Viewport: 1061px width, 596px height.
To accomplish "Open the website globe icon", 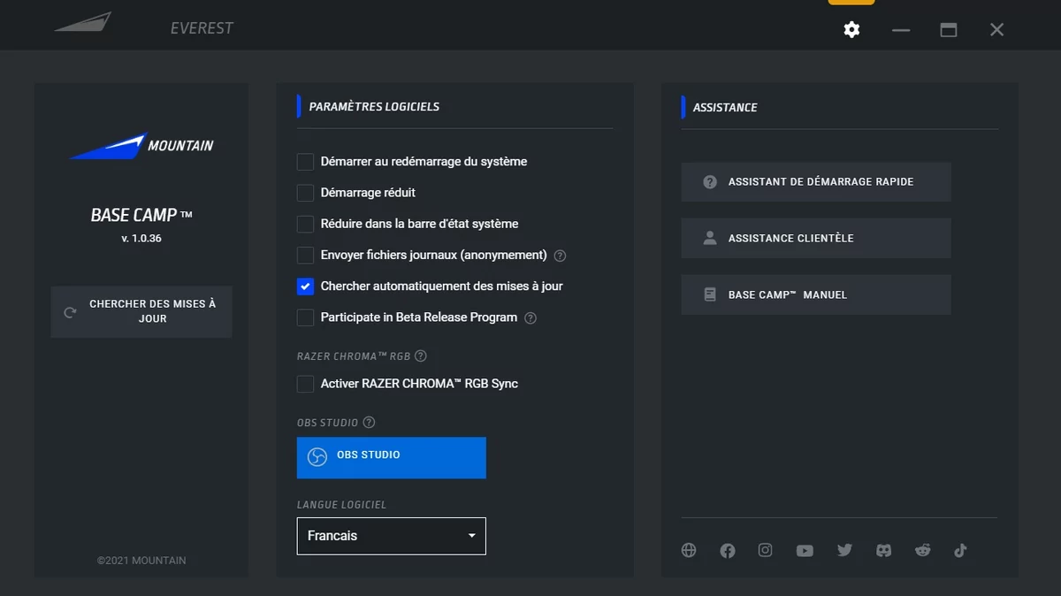I will [x=689, y=550].
